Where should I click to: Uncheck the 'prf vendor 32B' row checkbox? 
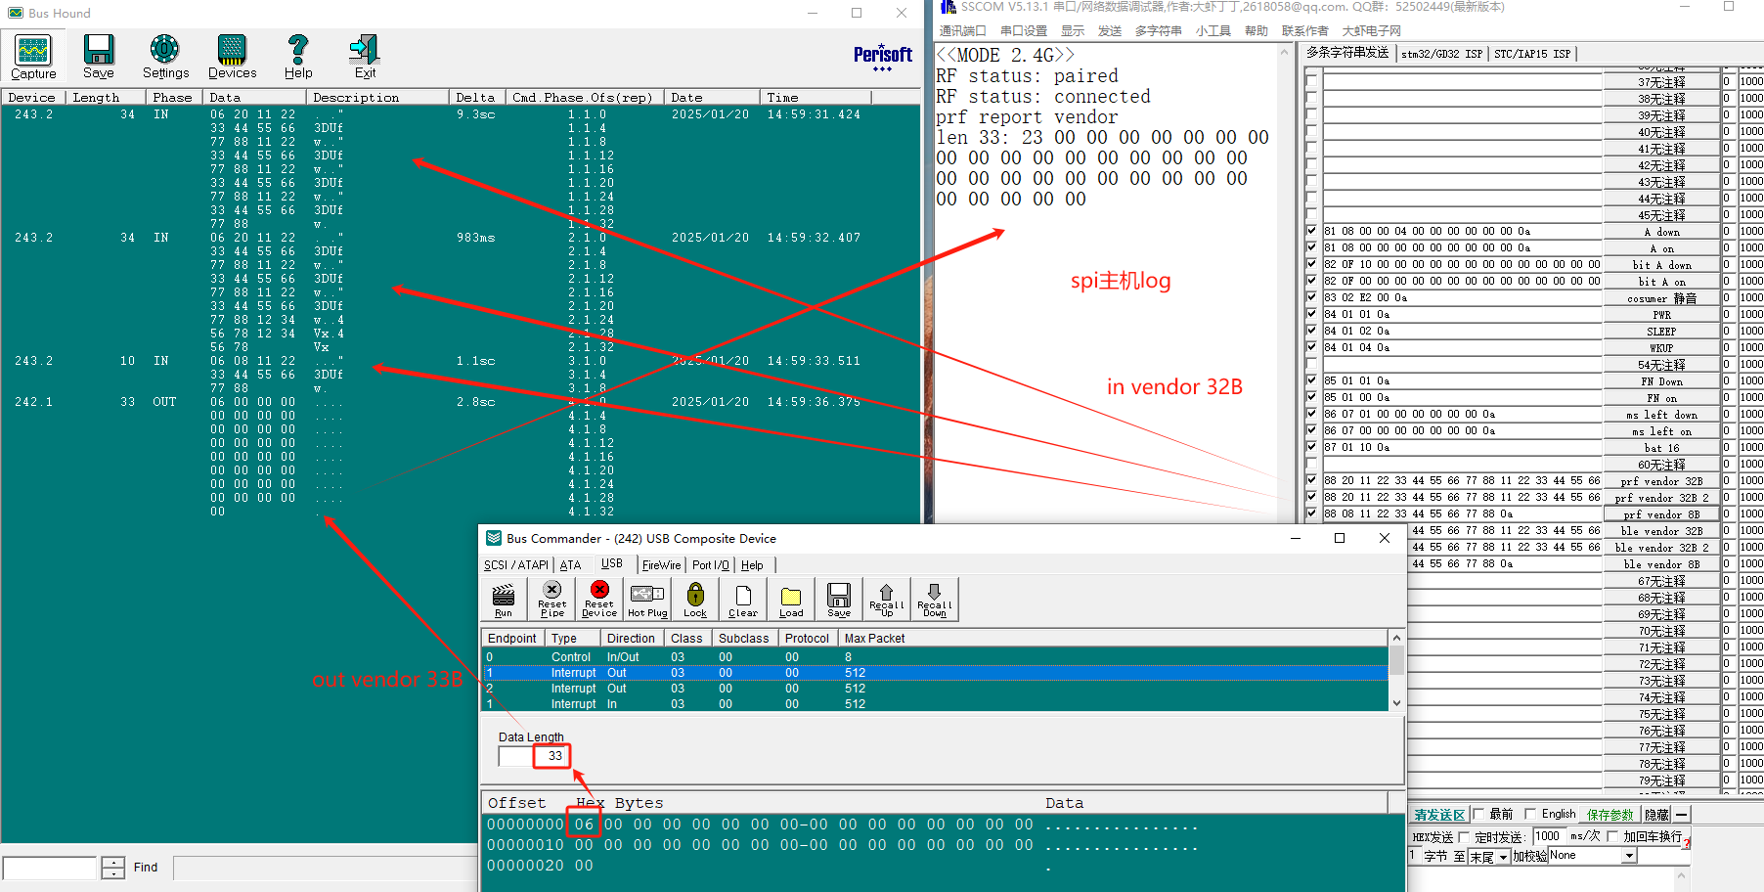(1311, 480)
